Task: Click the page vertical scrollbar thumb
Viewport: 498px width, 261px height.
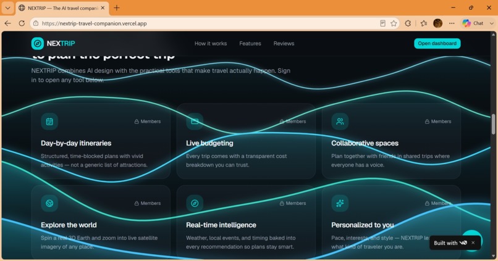Action: pos(493,124)
